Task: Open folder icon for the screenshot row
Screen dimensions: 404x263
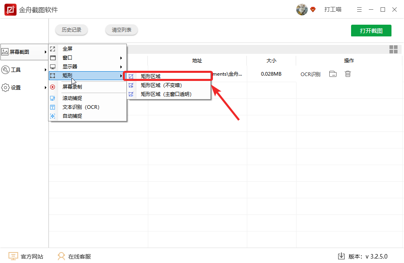Action: (333, 74)
